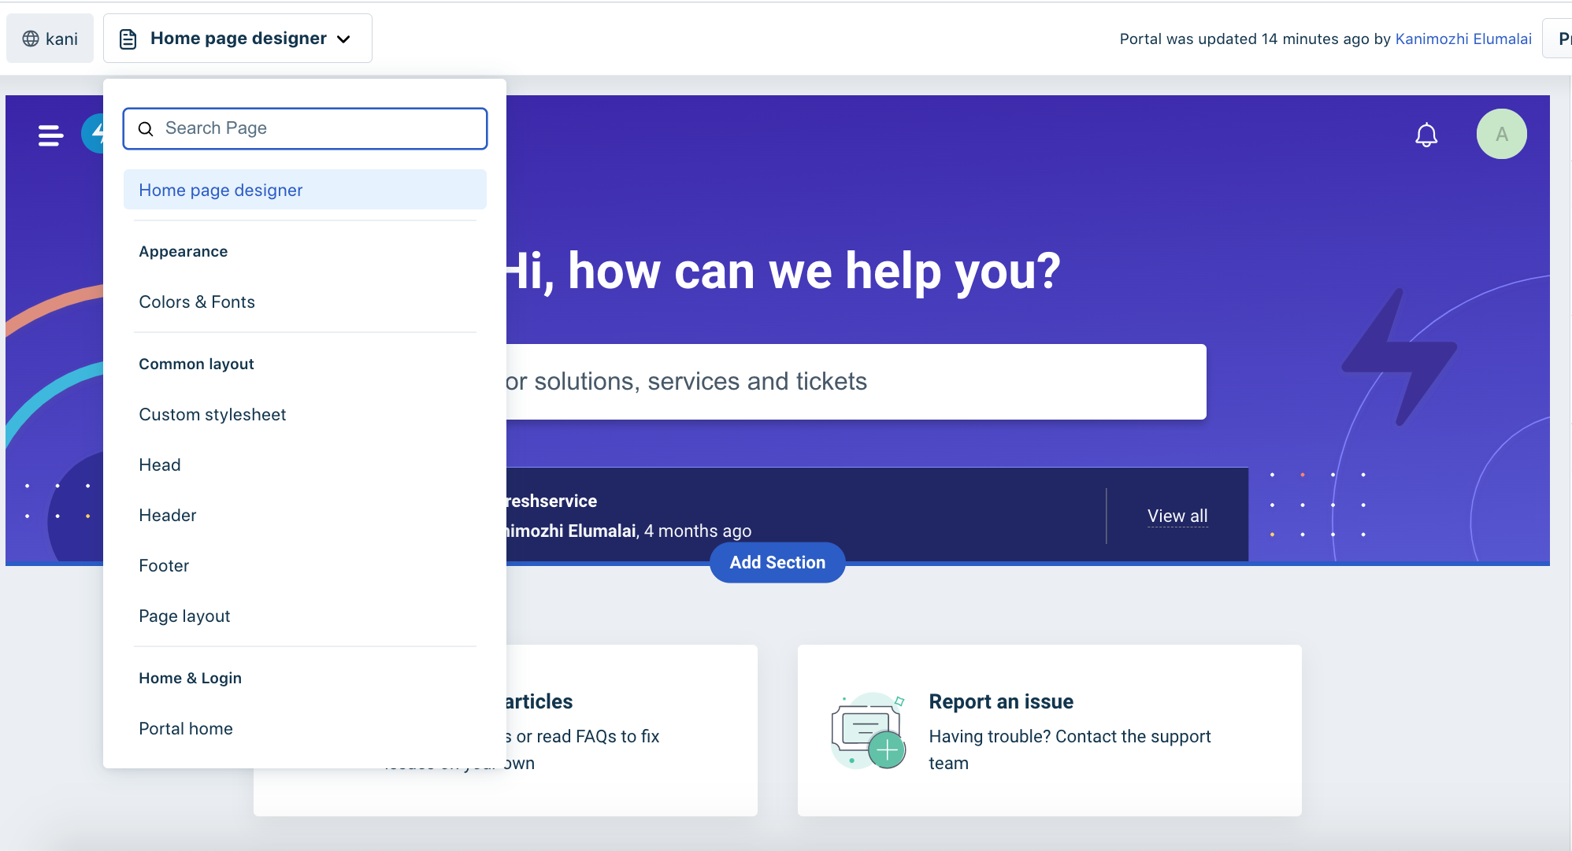Click the globe icon next to kani
The width and height of the screenshot is (1572, 851).
[31, 39]
